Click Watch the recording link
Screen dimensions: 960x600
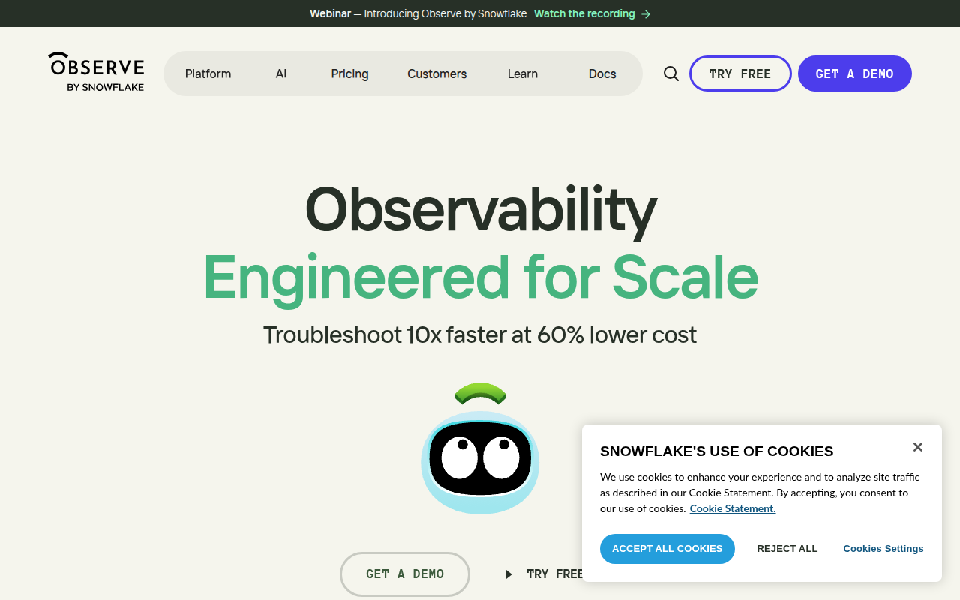click(584, 13)
